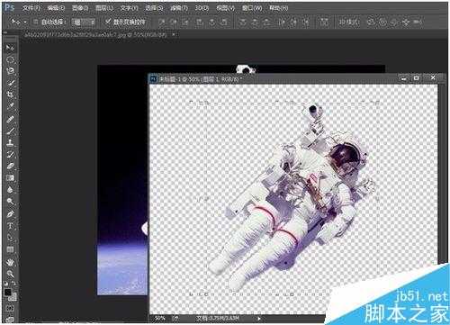Click the align bottom edges icon

(x=186, y=22)
